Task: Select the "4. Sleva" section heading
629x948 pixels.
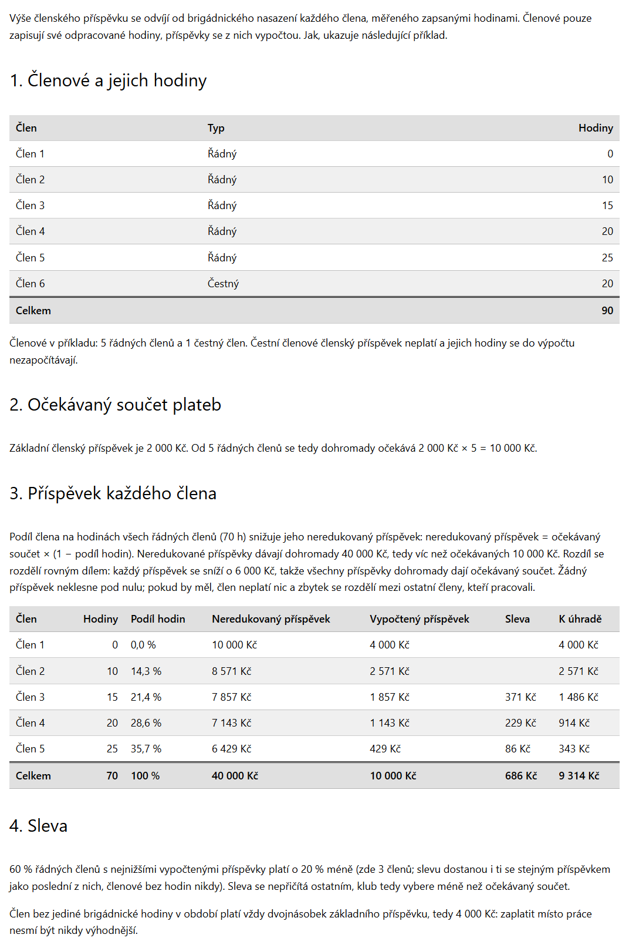Action: tap(38, 826)
